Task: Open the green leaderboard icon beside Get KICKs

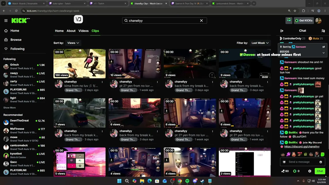Action: (x=289, y=20)
